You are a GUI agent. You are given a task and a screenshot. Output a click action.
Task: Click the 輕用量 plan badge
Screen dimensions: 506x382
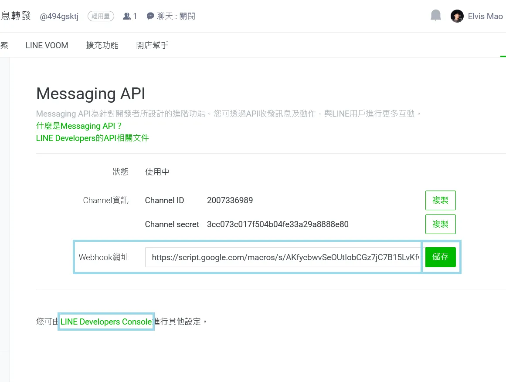point(101,16)
